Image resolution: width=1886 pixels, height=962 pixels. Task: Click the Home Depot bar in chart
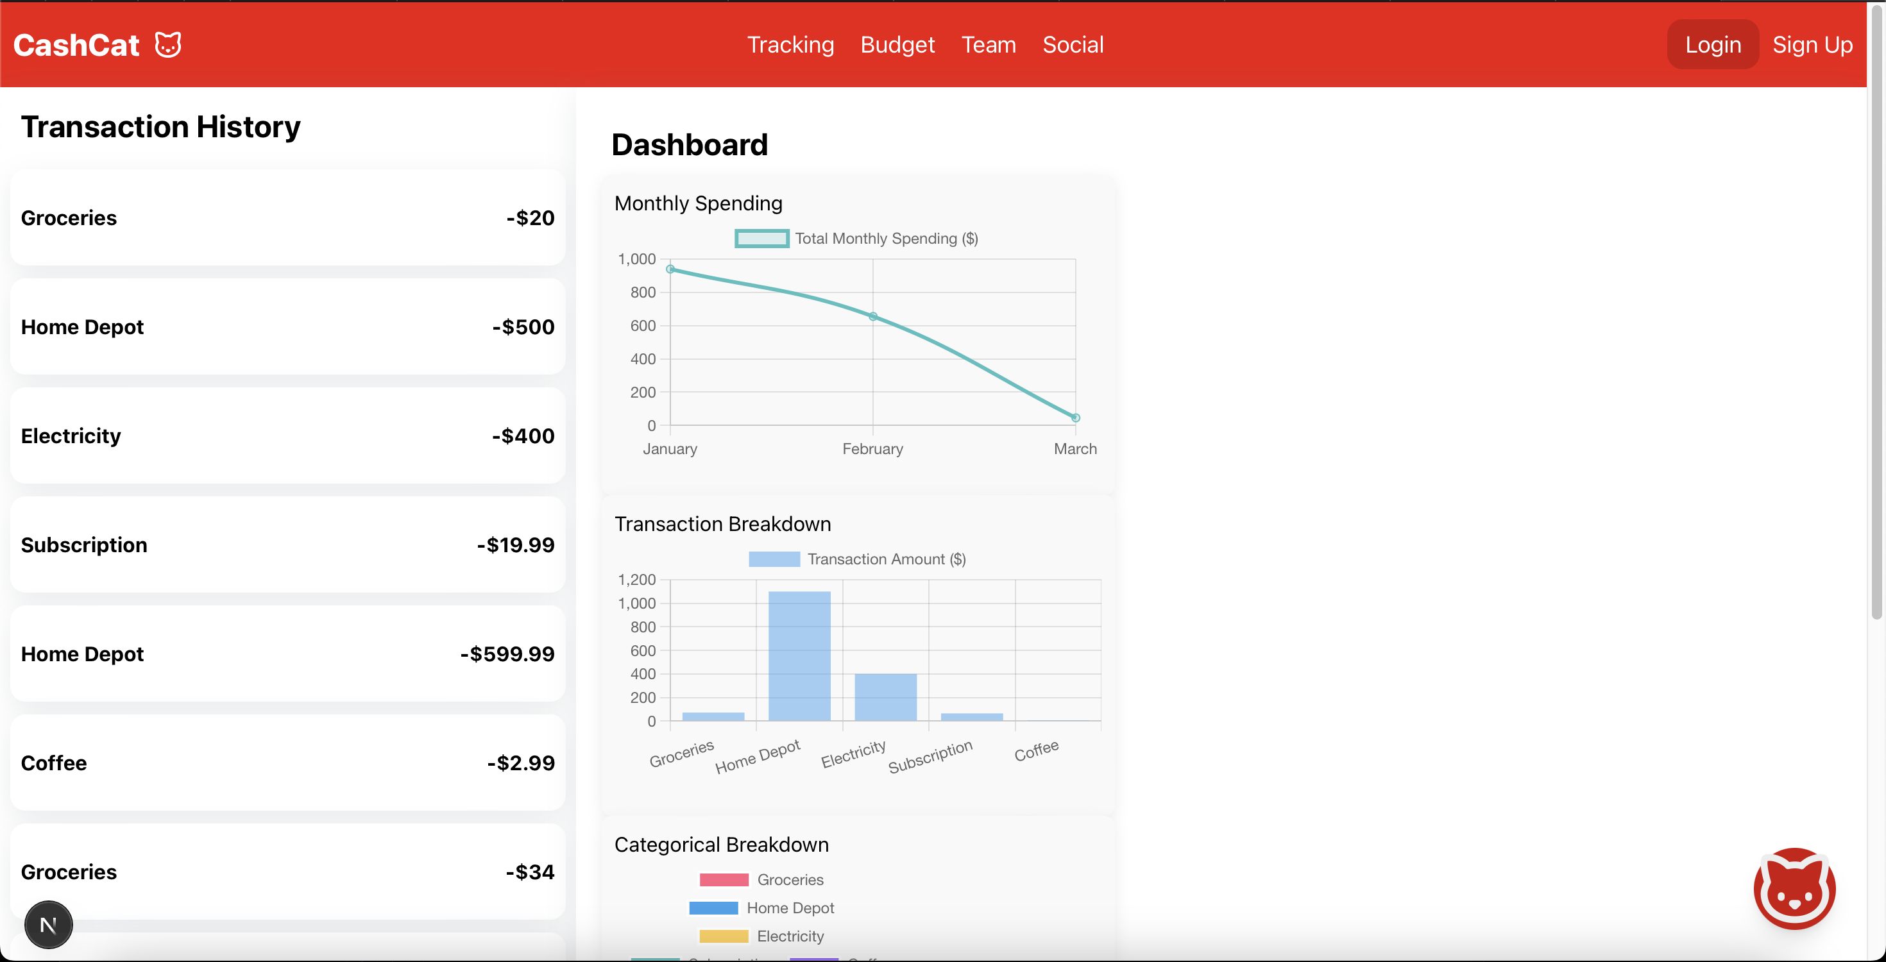[799, 655]
